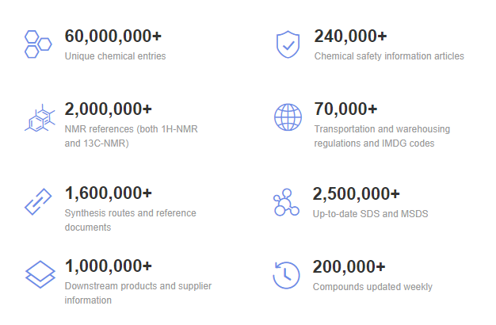Select the stacked layers downstream products icon

coord(40,274)
